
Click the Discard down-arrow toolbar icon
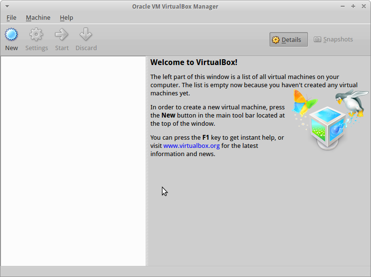click(86, 34)
